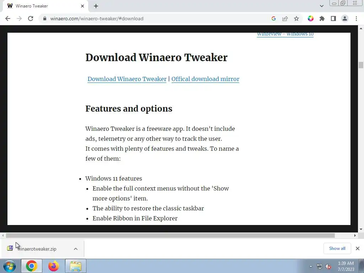Click vertical scrollbar up arrow
Viewport: 364px width, 273px height.
[361, 28]
